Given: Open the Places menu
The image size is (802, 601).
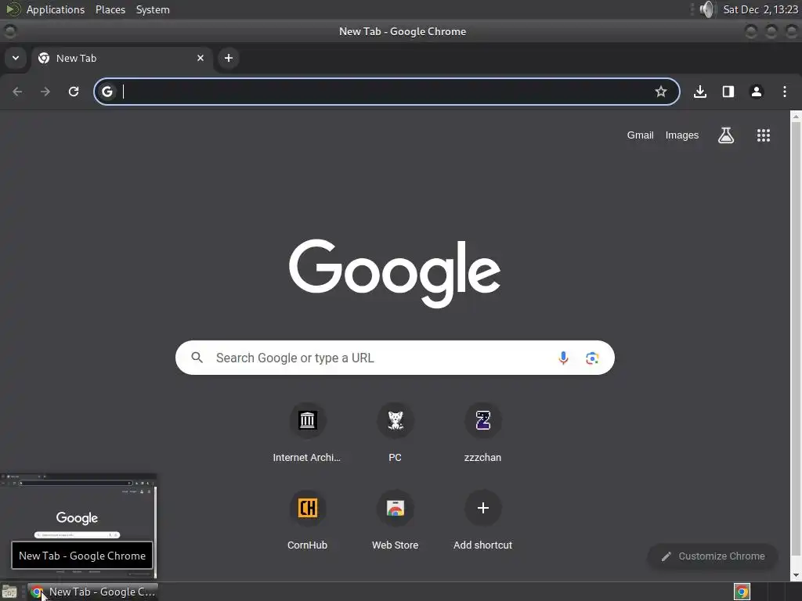Looking at the screenshot, I should tap(110, 9).
